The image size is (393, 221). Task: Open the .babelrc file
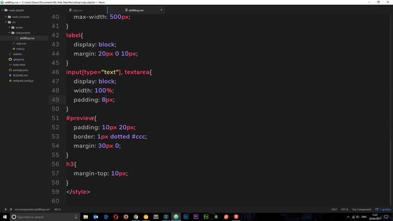[x=18, y=54]
